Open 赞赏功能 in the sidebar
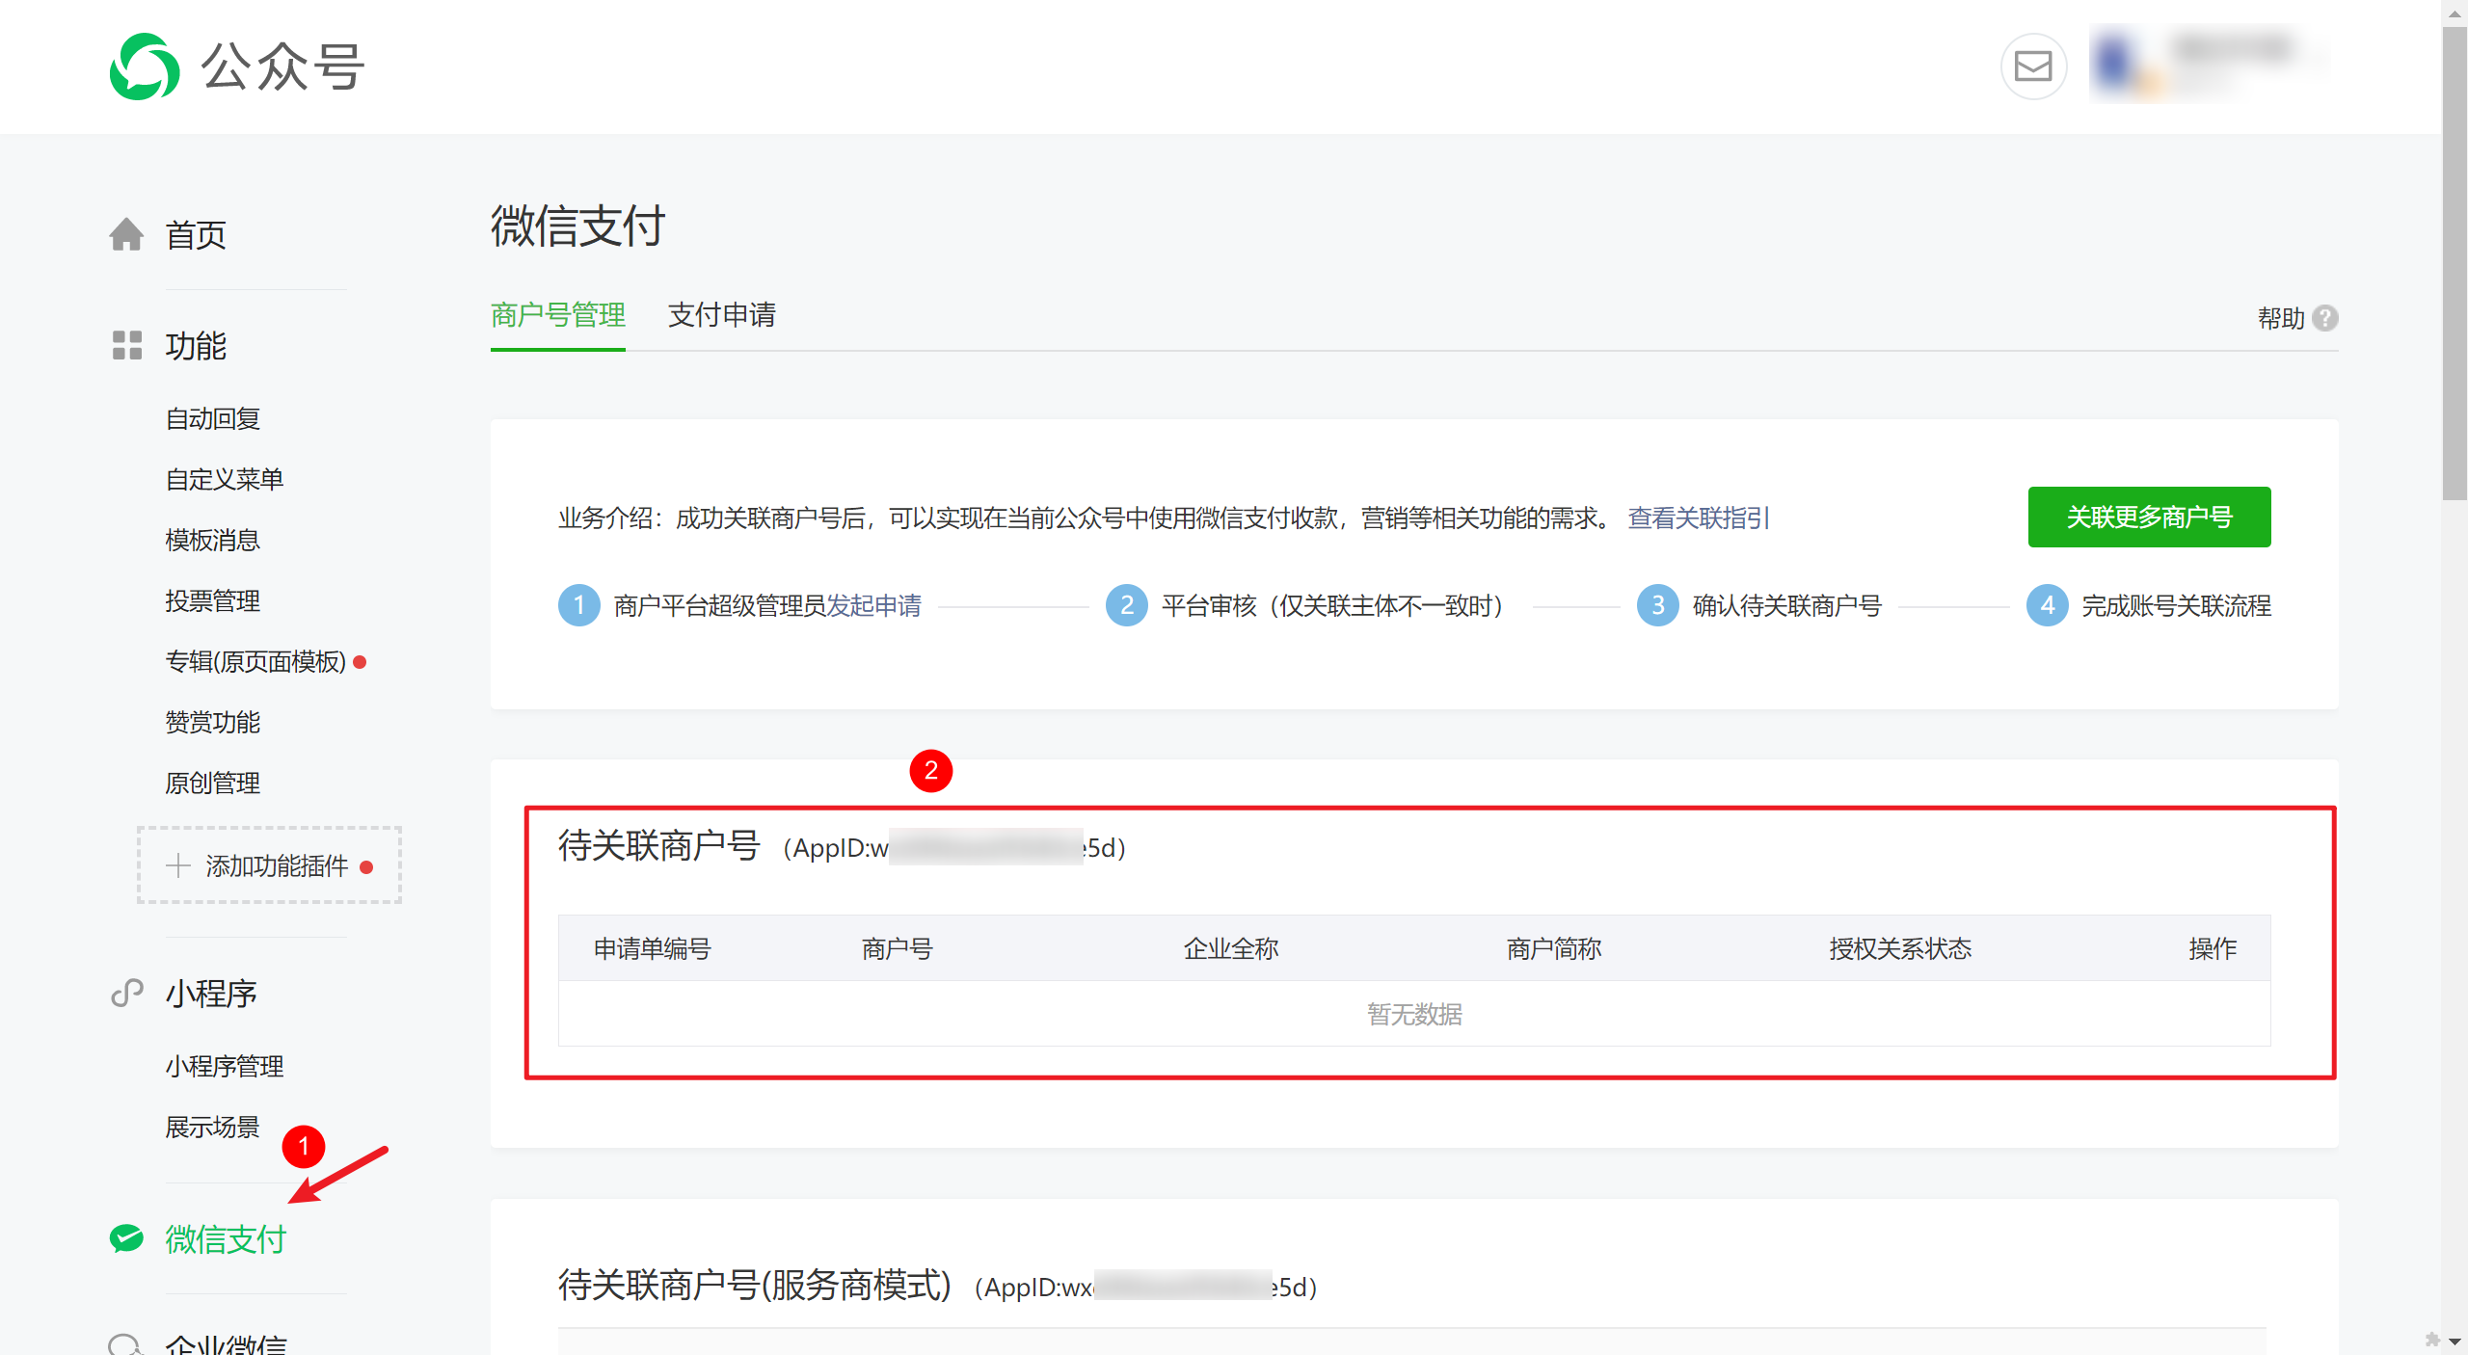The image size is (2468, 1355). point(213,723)
